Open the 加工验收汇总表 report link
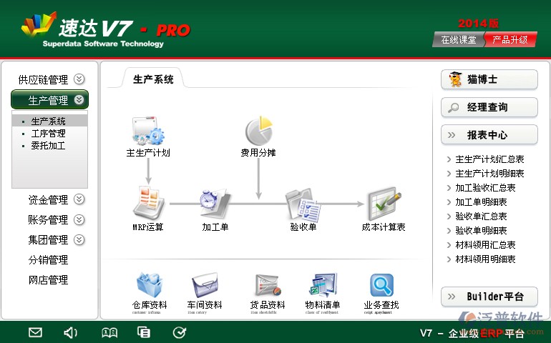Screen dimensions: 551x343 [485, 188]
